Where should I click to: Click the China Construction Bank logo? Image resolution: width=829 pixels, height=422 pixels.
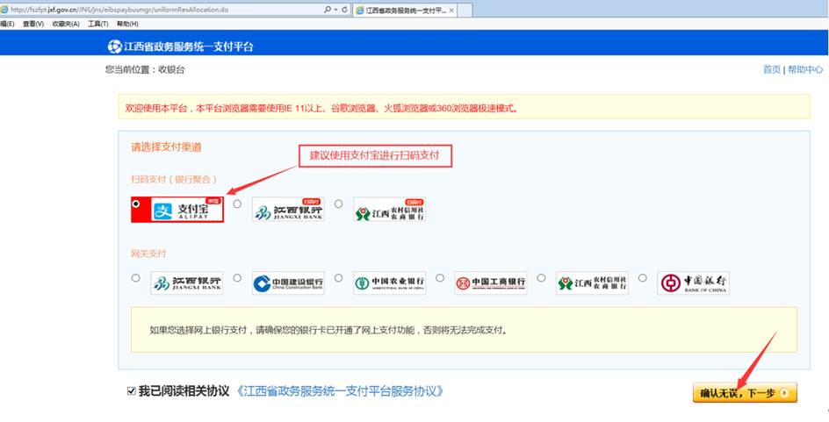(287, 283)
